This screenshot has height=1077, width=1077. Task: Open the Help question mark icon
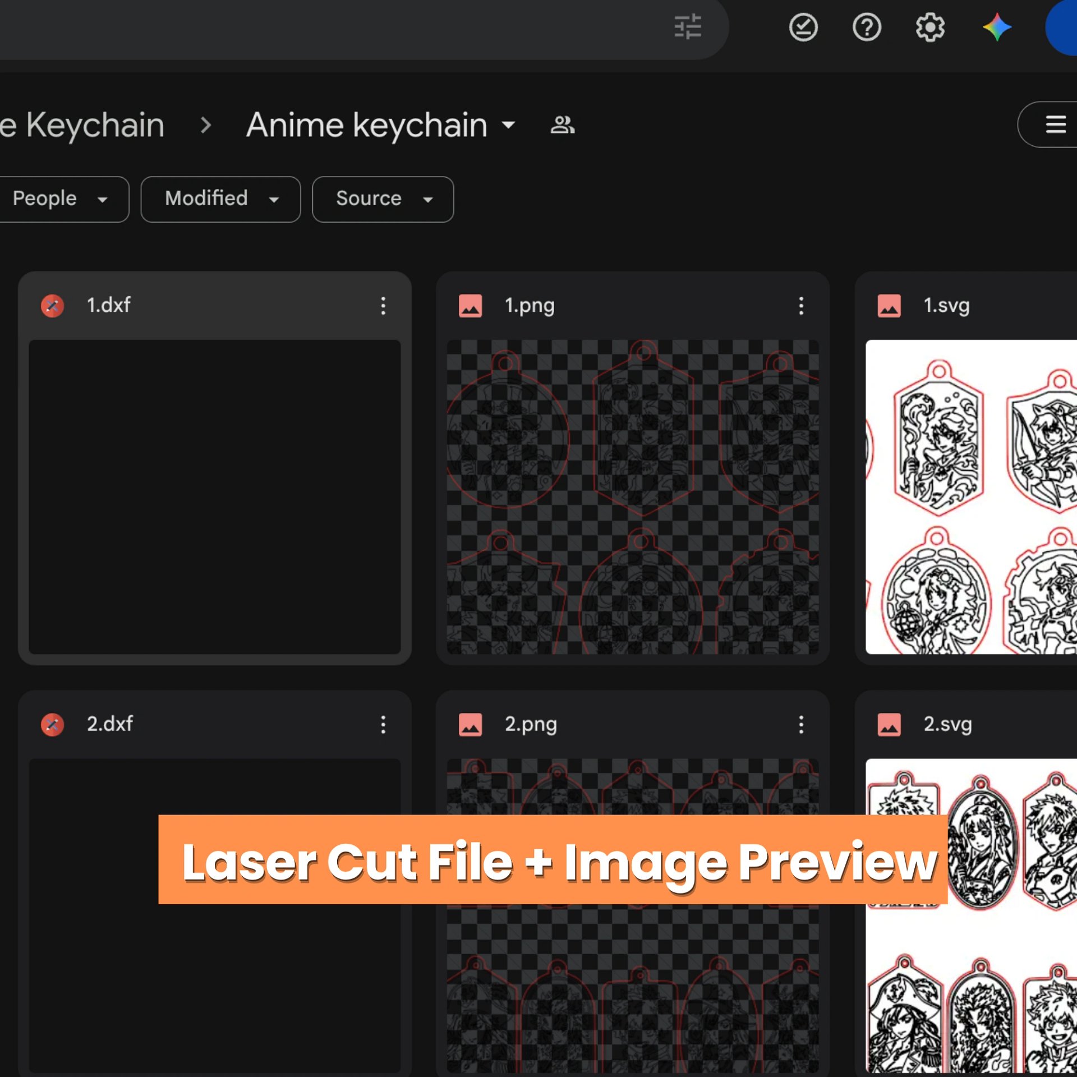tap(867, 27)
